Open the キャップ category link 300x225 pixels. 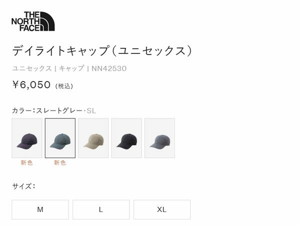pyautogui.click(x=71, y=68)
